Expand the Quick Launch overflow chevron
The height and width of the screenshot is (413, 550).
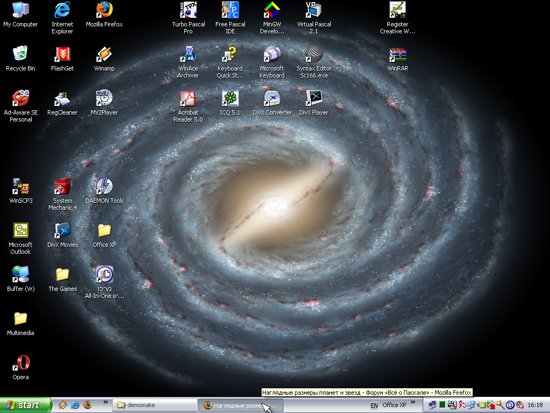(x=105, y=402)
